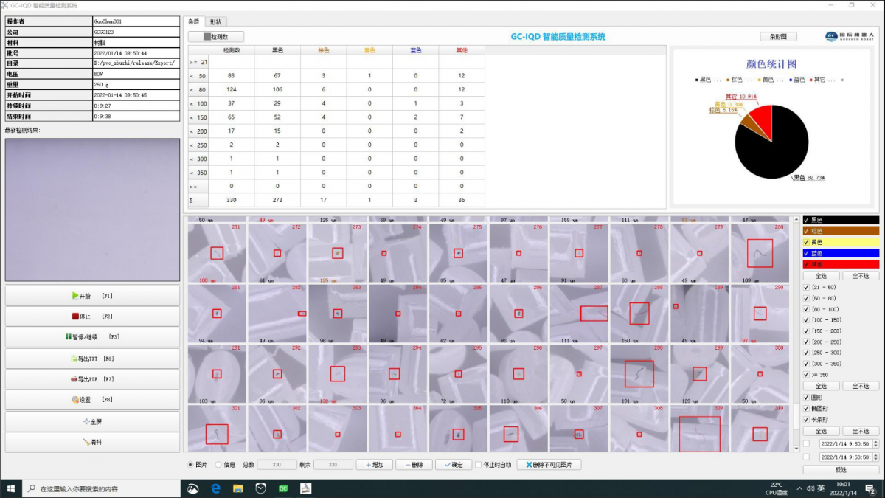This screenshot has height=498, width=885.
Task: Switch to the 杂质 tab
Action: tap(193, 21)
